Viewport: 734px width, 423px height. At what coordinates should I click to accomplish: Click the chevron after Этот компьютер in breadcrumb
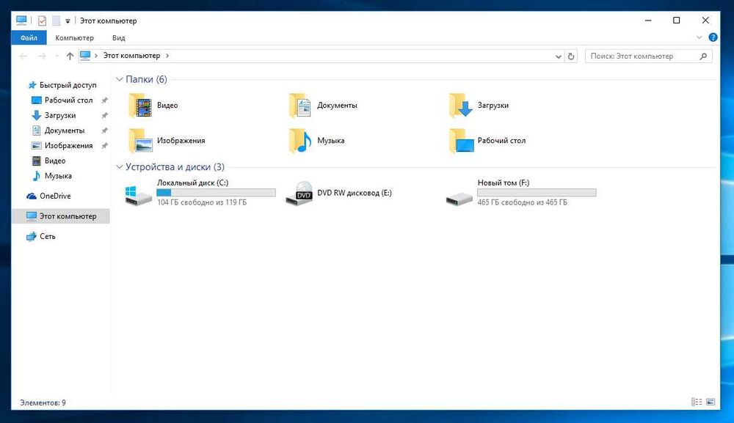[167, 56]
